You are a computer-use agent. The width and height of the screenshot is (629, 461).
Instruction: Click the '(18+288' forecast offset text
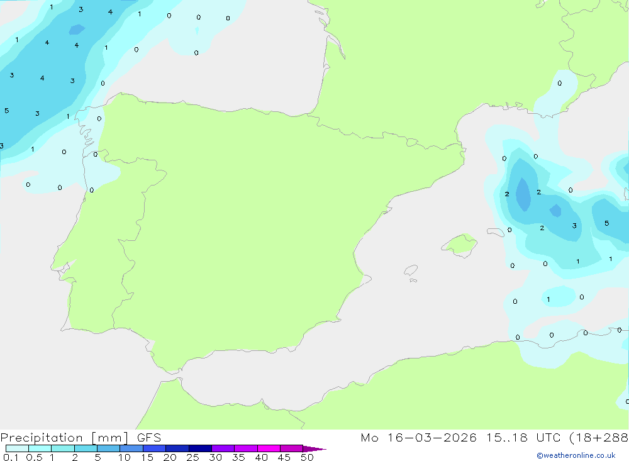click(599, 438)
